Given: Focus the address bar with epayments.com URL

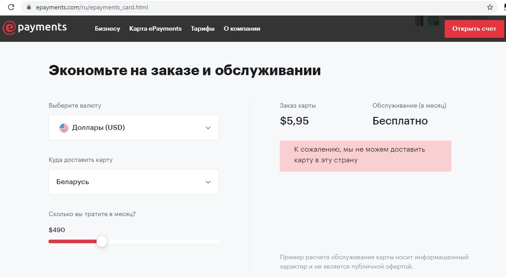Looking at the screenshot, I should [258, 7].
